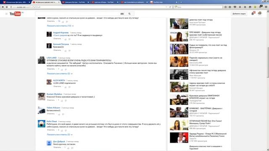Expand 'Показать все ответы (2)' under Kalin Cheat
Image resolution: width=269 pixels, height=151 pixels.
click(60, 135)
